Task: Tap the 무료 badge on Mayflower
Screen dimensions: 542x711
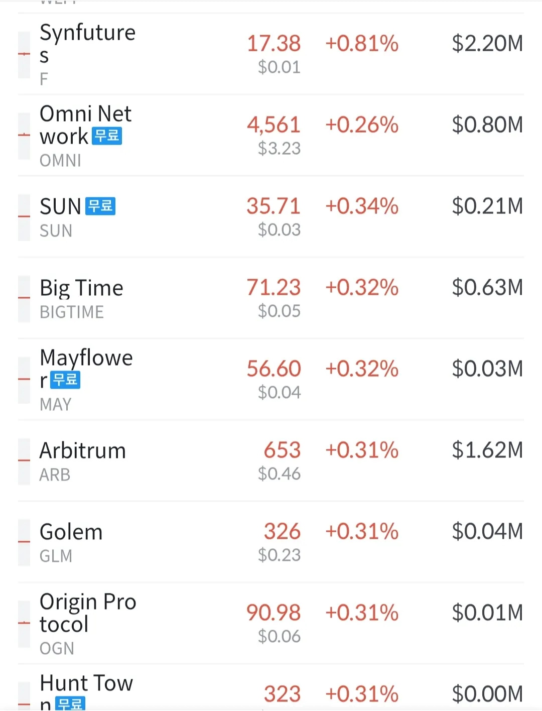Action: pyautogui.click(x=65, y=380)
